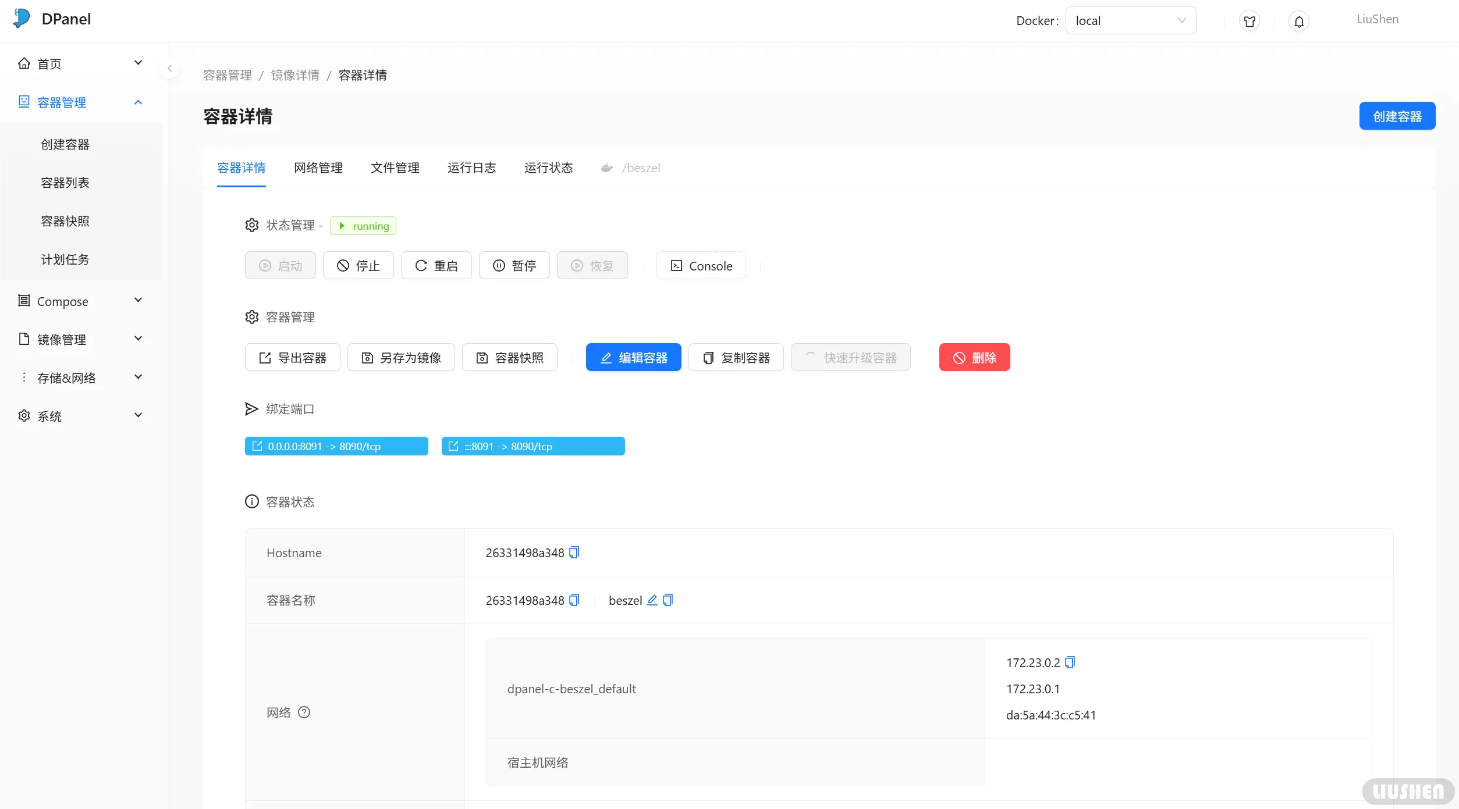
Task: Open the container Console
Action: click(701, 266)
